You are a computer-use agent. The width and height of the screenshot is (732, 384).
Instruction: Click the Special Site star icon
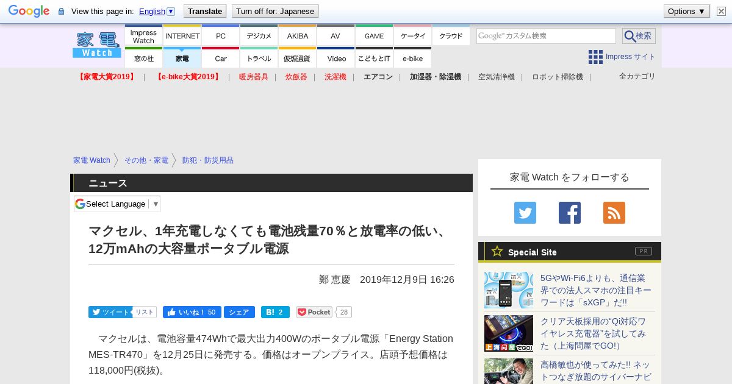(497, 251)
